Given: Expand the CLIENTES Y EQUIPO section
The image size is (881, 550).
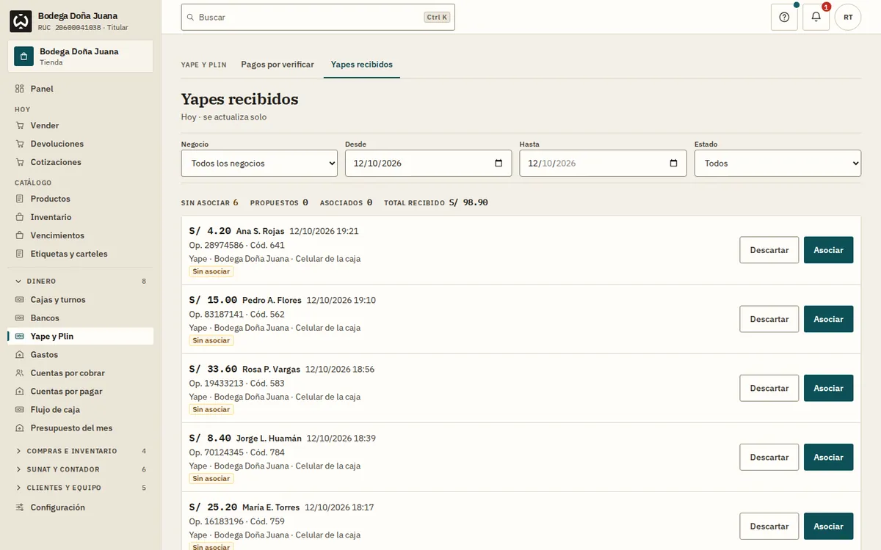Looking at the screenshot, I should pyautogui.click(x=81, y=488).
